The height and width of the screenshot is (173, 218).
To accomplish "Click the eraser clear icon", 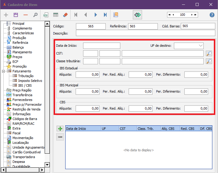I will pos(66,15).
